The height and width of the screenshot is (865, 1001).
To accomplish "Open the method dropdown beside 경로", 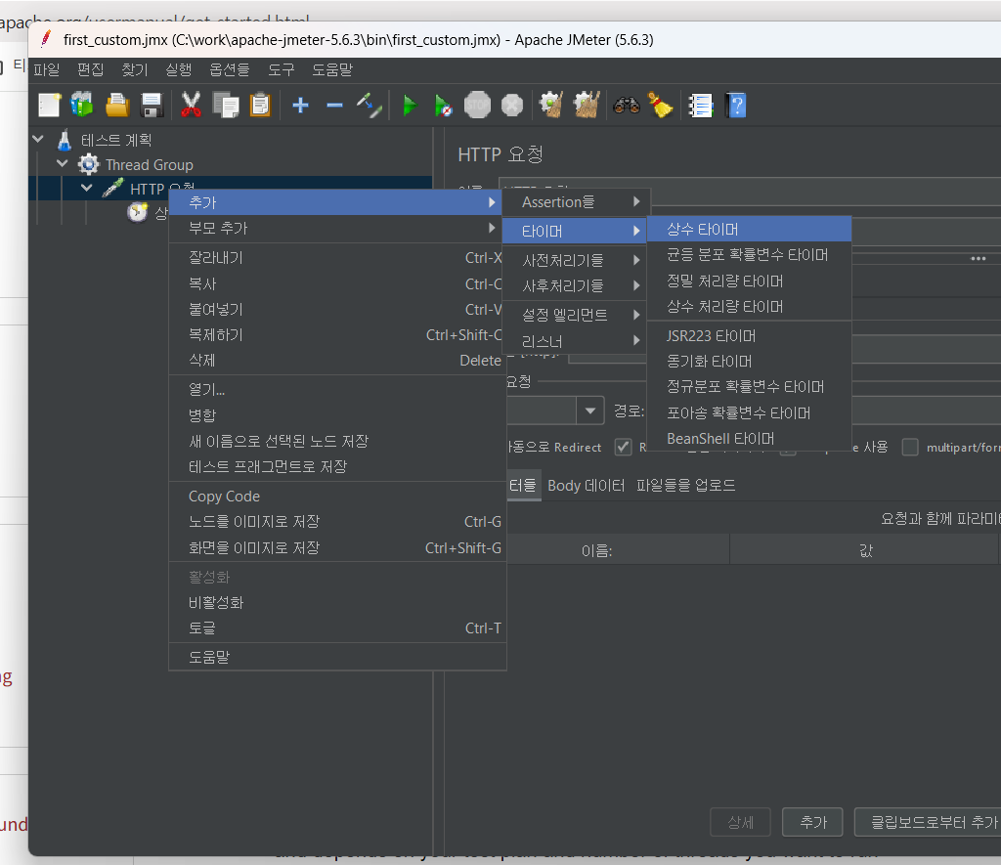I will pyautogui.click(x=590, y=411).
